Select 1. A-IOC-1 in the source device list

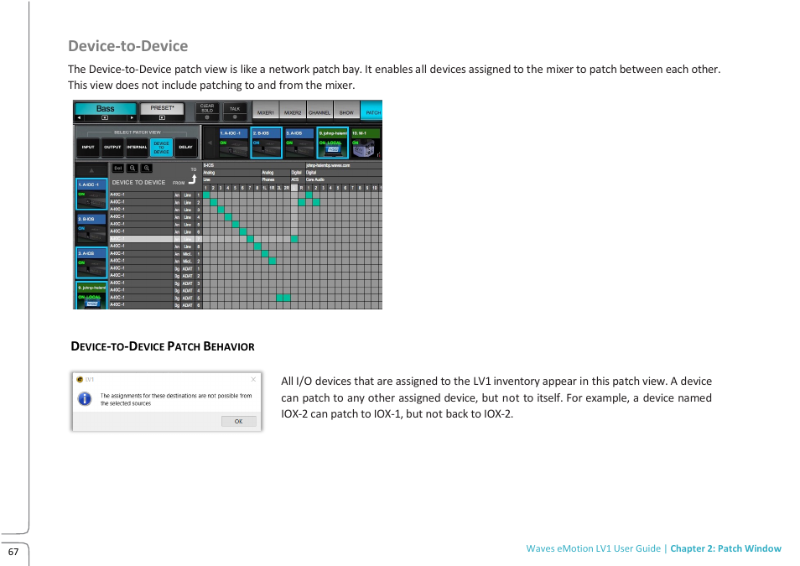click(x=91, y=194)
